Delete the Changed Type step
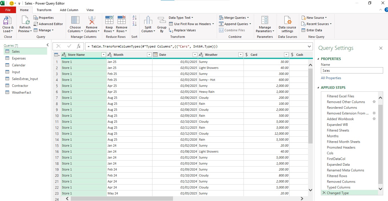Screen dimensions: 388x201 click(324, 193)
